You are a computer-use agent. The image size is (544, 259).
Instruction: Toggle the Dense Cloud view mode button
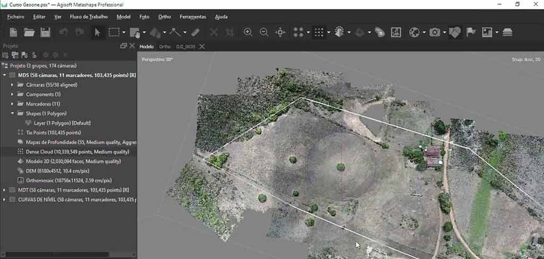pyautogui.click(x=318, y=32)
